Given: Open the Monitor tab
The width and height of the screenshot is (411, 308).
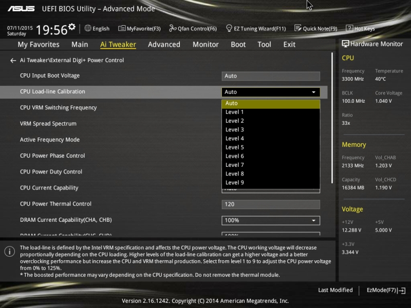Looking at the screenshot, I should point(206,45).
